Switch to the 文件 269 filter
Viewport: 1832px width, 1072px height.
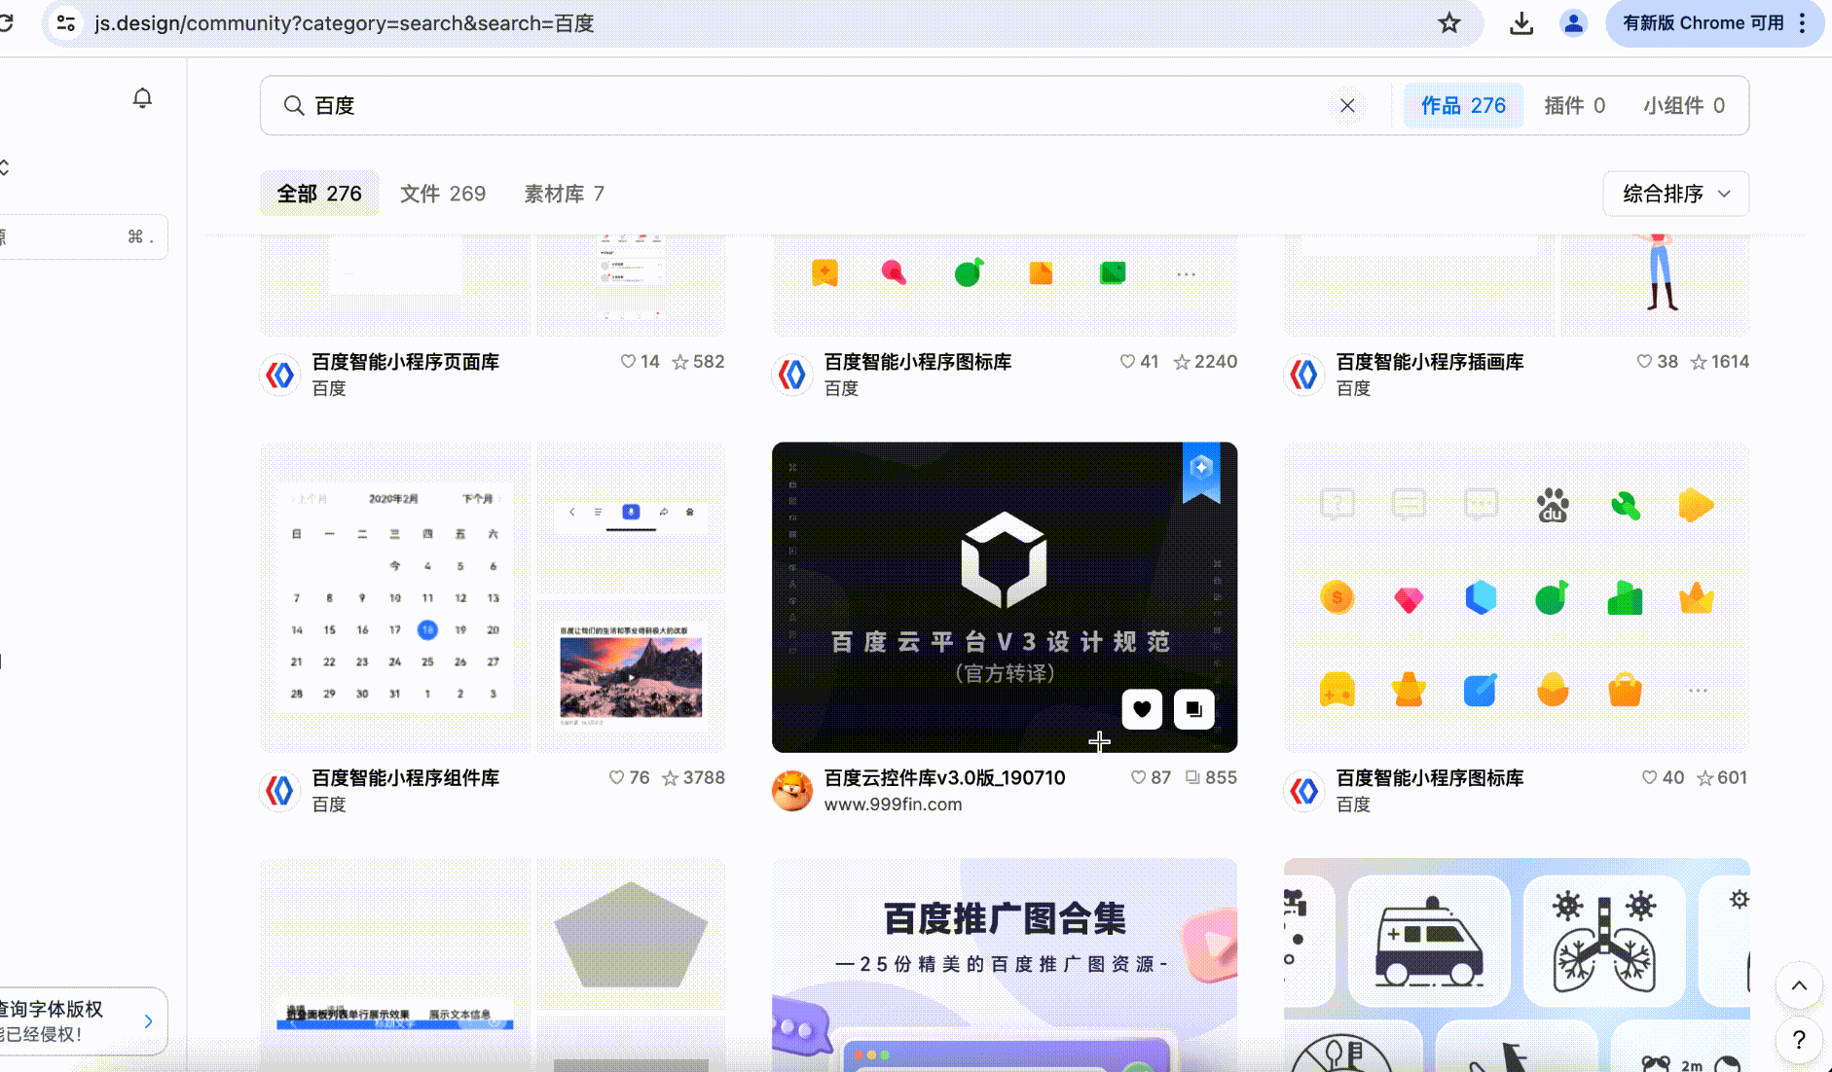click(443, 194)
